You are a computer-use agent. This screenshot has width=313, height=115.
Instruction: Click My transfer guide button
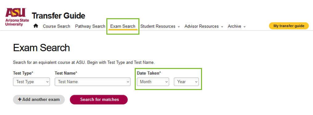click(x=289, y=26)
